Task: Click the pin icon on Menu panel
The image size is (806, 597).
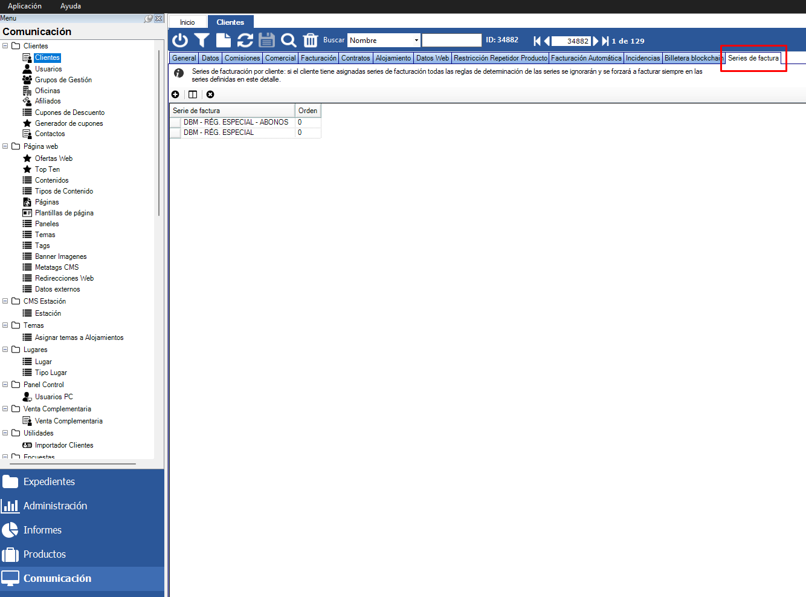Action: (x=148, y=19)
